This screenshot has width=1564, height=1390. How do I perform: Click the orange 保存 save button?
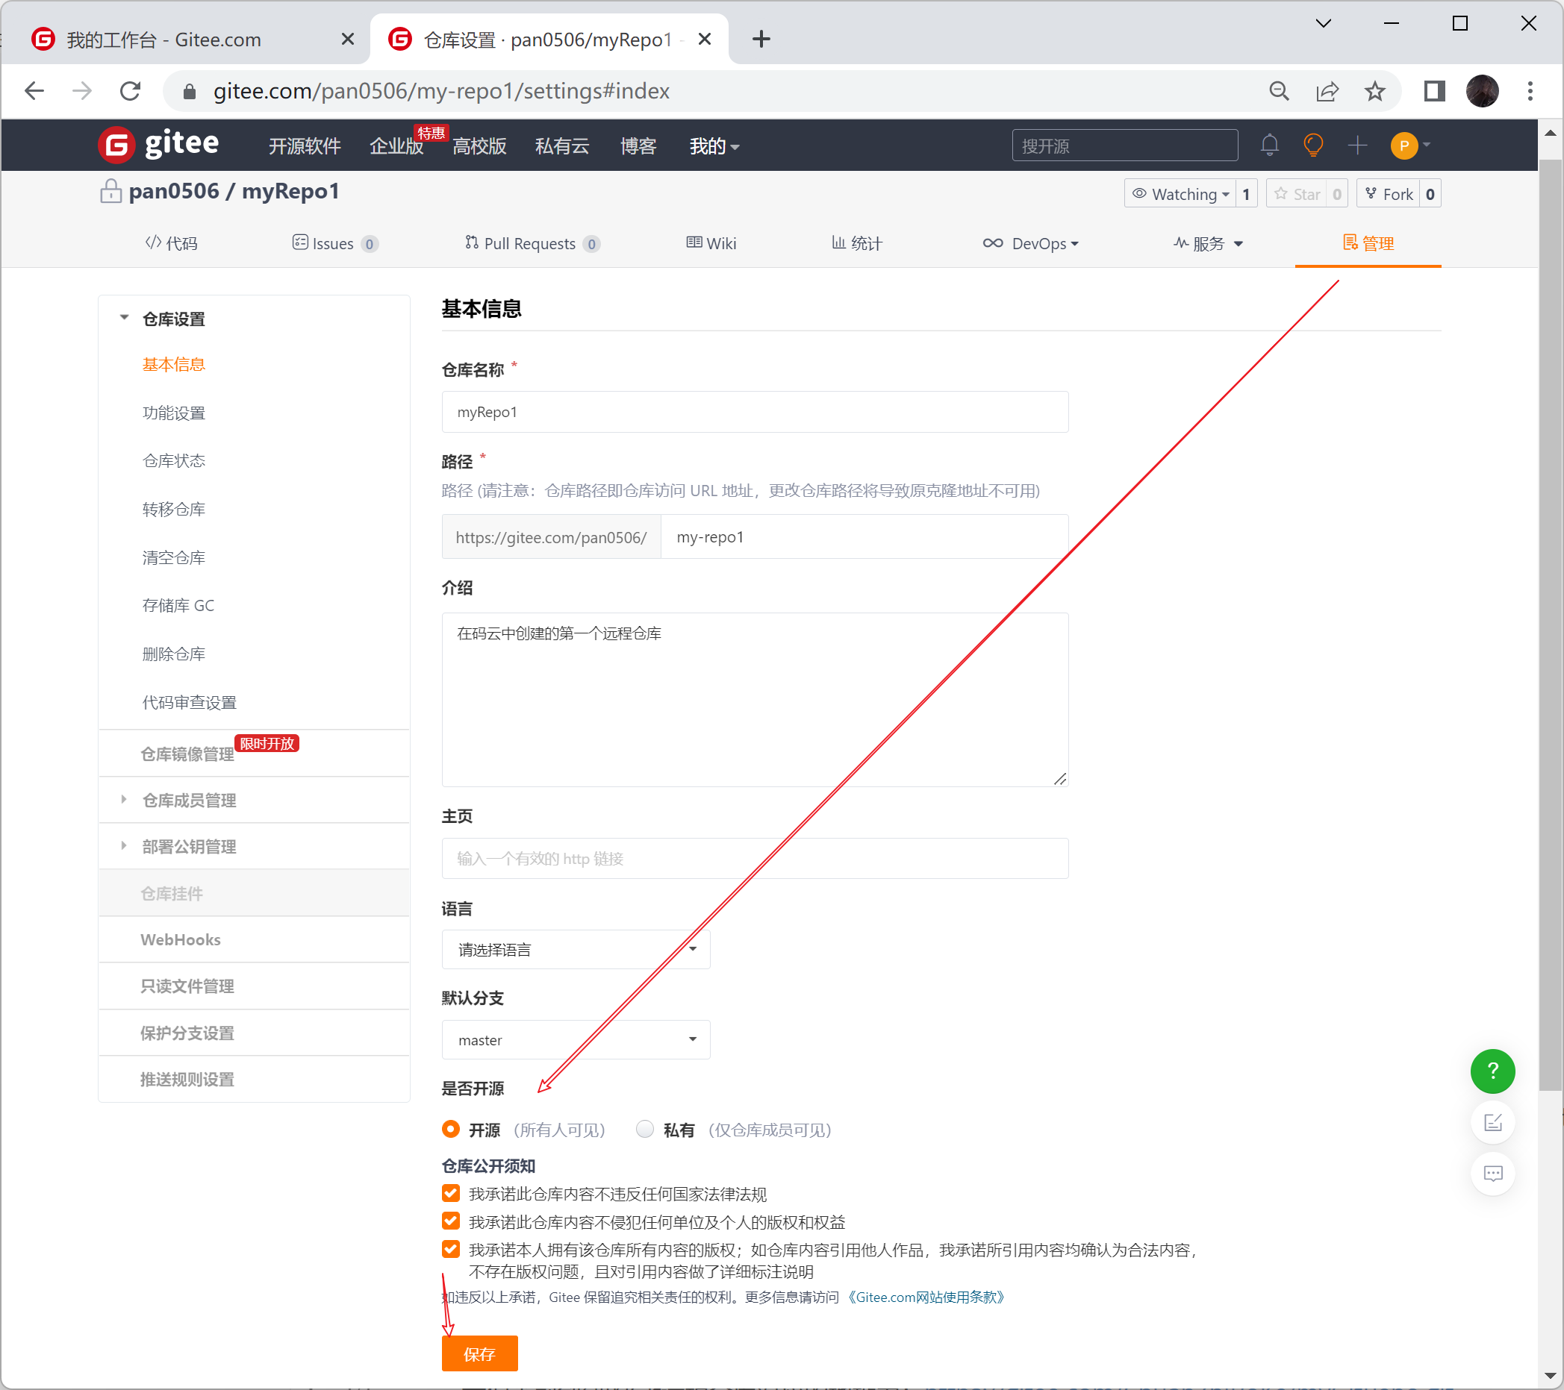479,1354
